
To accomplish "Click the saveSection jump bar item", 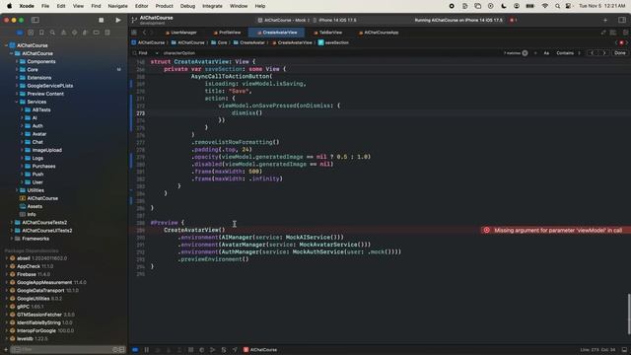I will click(333, 42).
